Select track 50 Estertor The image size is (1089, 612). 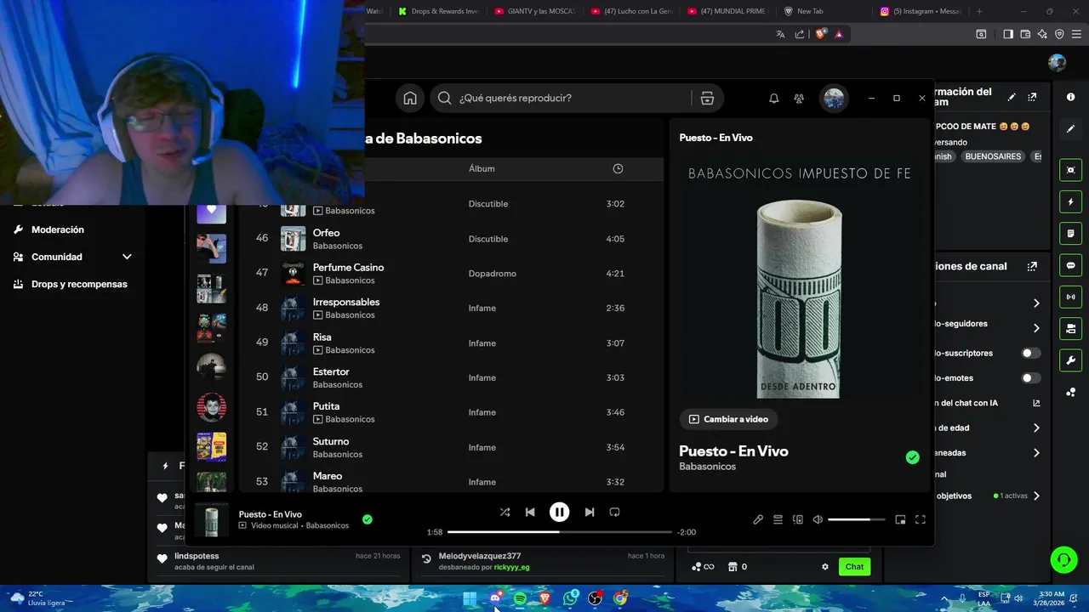[451, 377]
